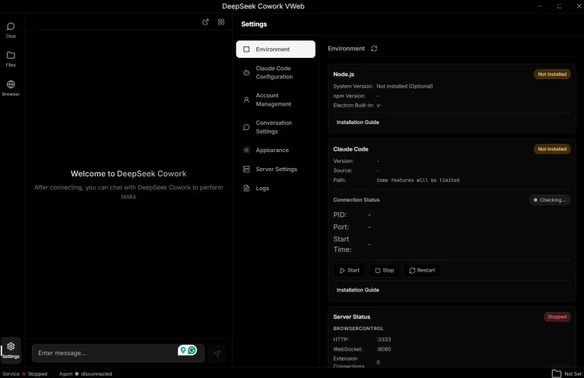Click the WebSocket :8080 port value
The width and height of the screenshot is (584, 378).
coord(383,349)
